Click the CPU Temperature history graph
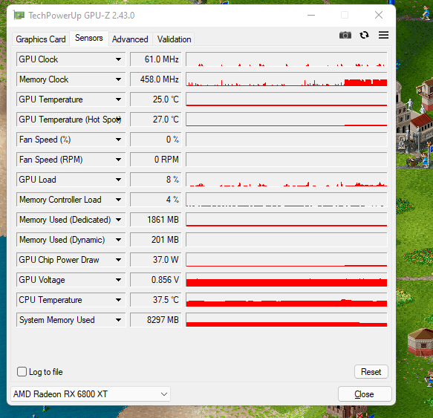Image resolution: width=433 pixels, height=418 pixels. click(x=287, y=300)
